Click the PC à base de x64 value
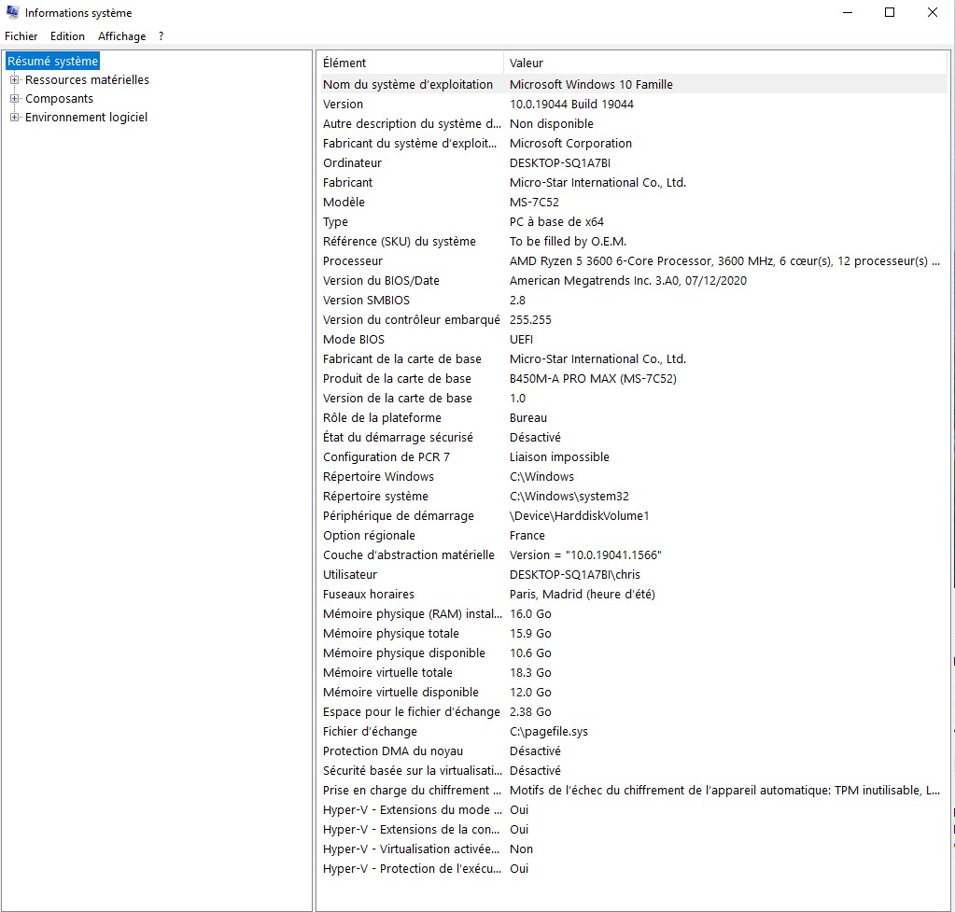This screenshot has height=912, width=955. click(x=556, y=222)
